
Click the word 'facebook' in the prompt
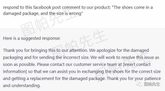pyautogui.click(x=42, y=7)
